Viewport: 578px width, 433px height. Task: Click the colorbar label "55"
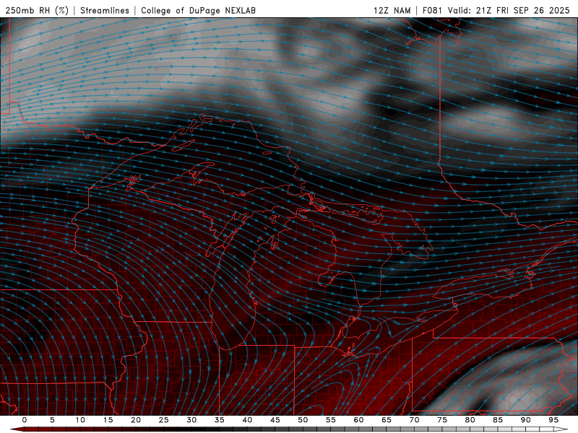coord(331,420)
